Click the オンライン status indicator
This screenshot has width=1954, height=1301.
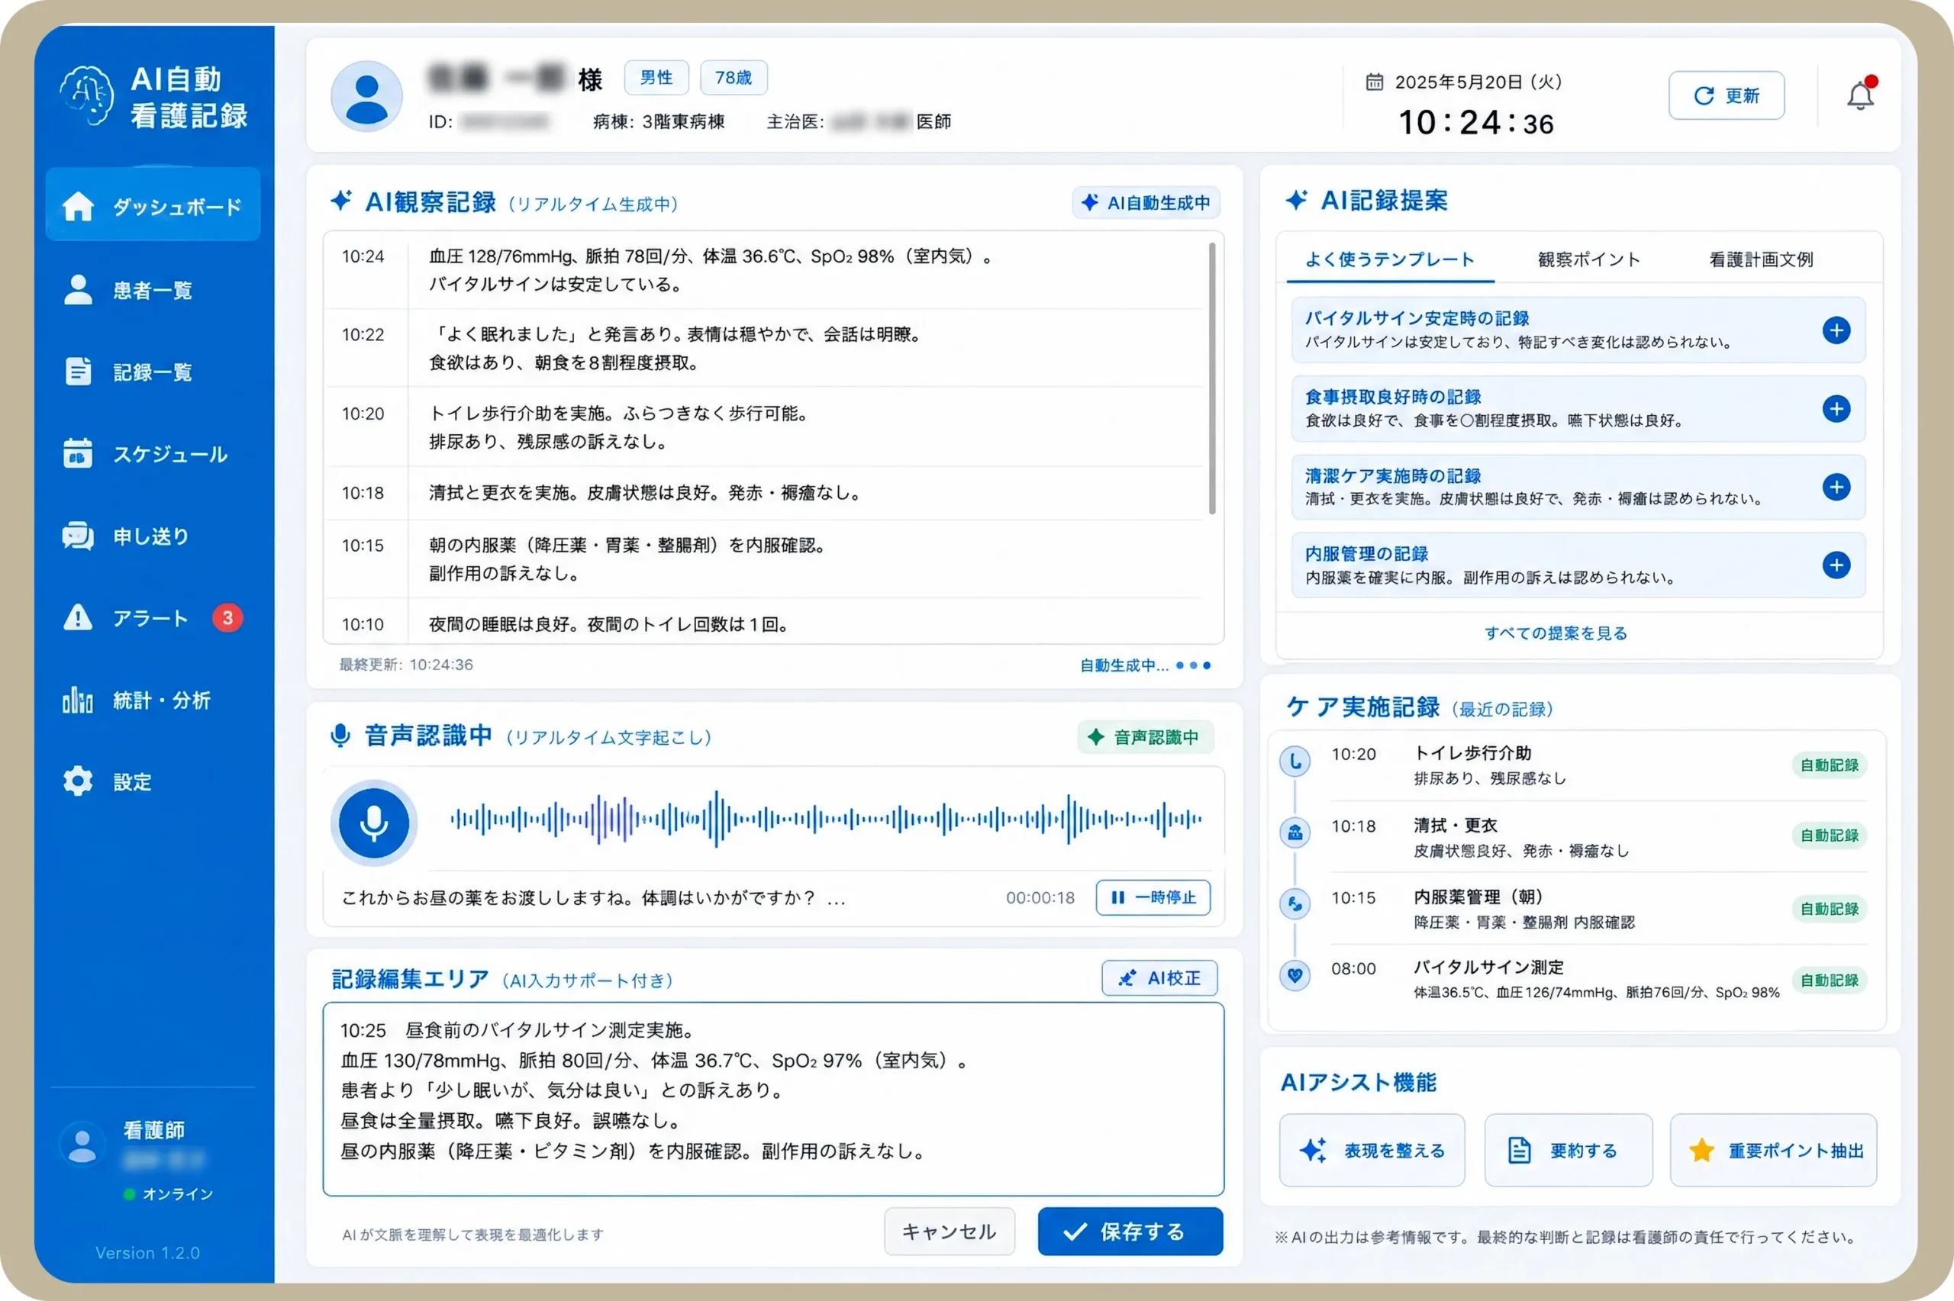(169, 1194)
